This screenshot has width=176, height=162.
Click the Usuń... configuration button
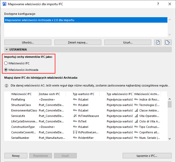pyautogui.click(x=128, y=42)
